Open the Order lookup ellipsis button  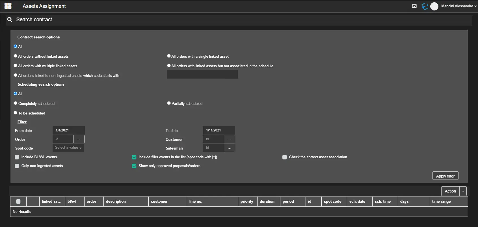tap(79, 139)
